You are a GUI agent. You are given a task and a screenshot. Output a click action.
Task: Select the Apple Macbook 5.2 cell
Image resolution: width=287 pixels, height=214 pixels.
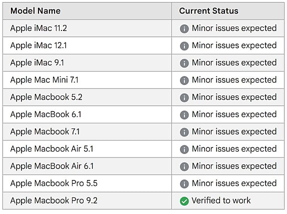(x=87, y=97)
